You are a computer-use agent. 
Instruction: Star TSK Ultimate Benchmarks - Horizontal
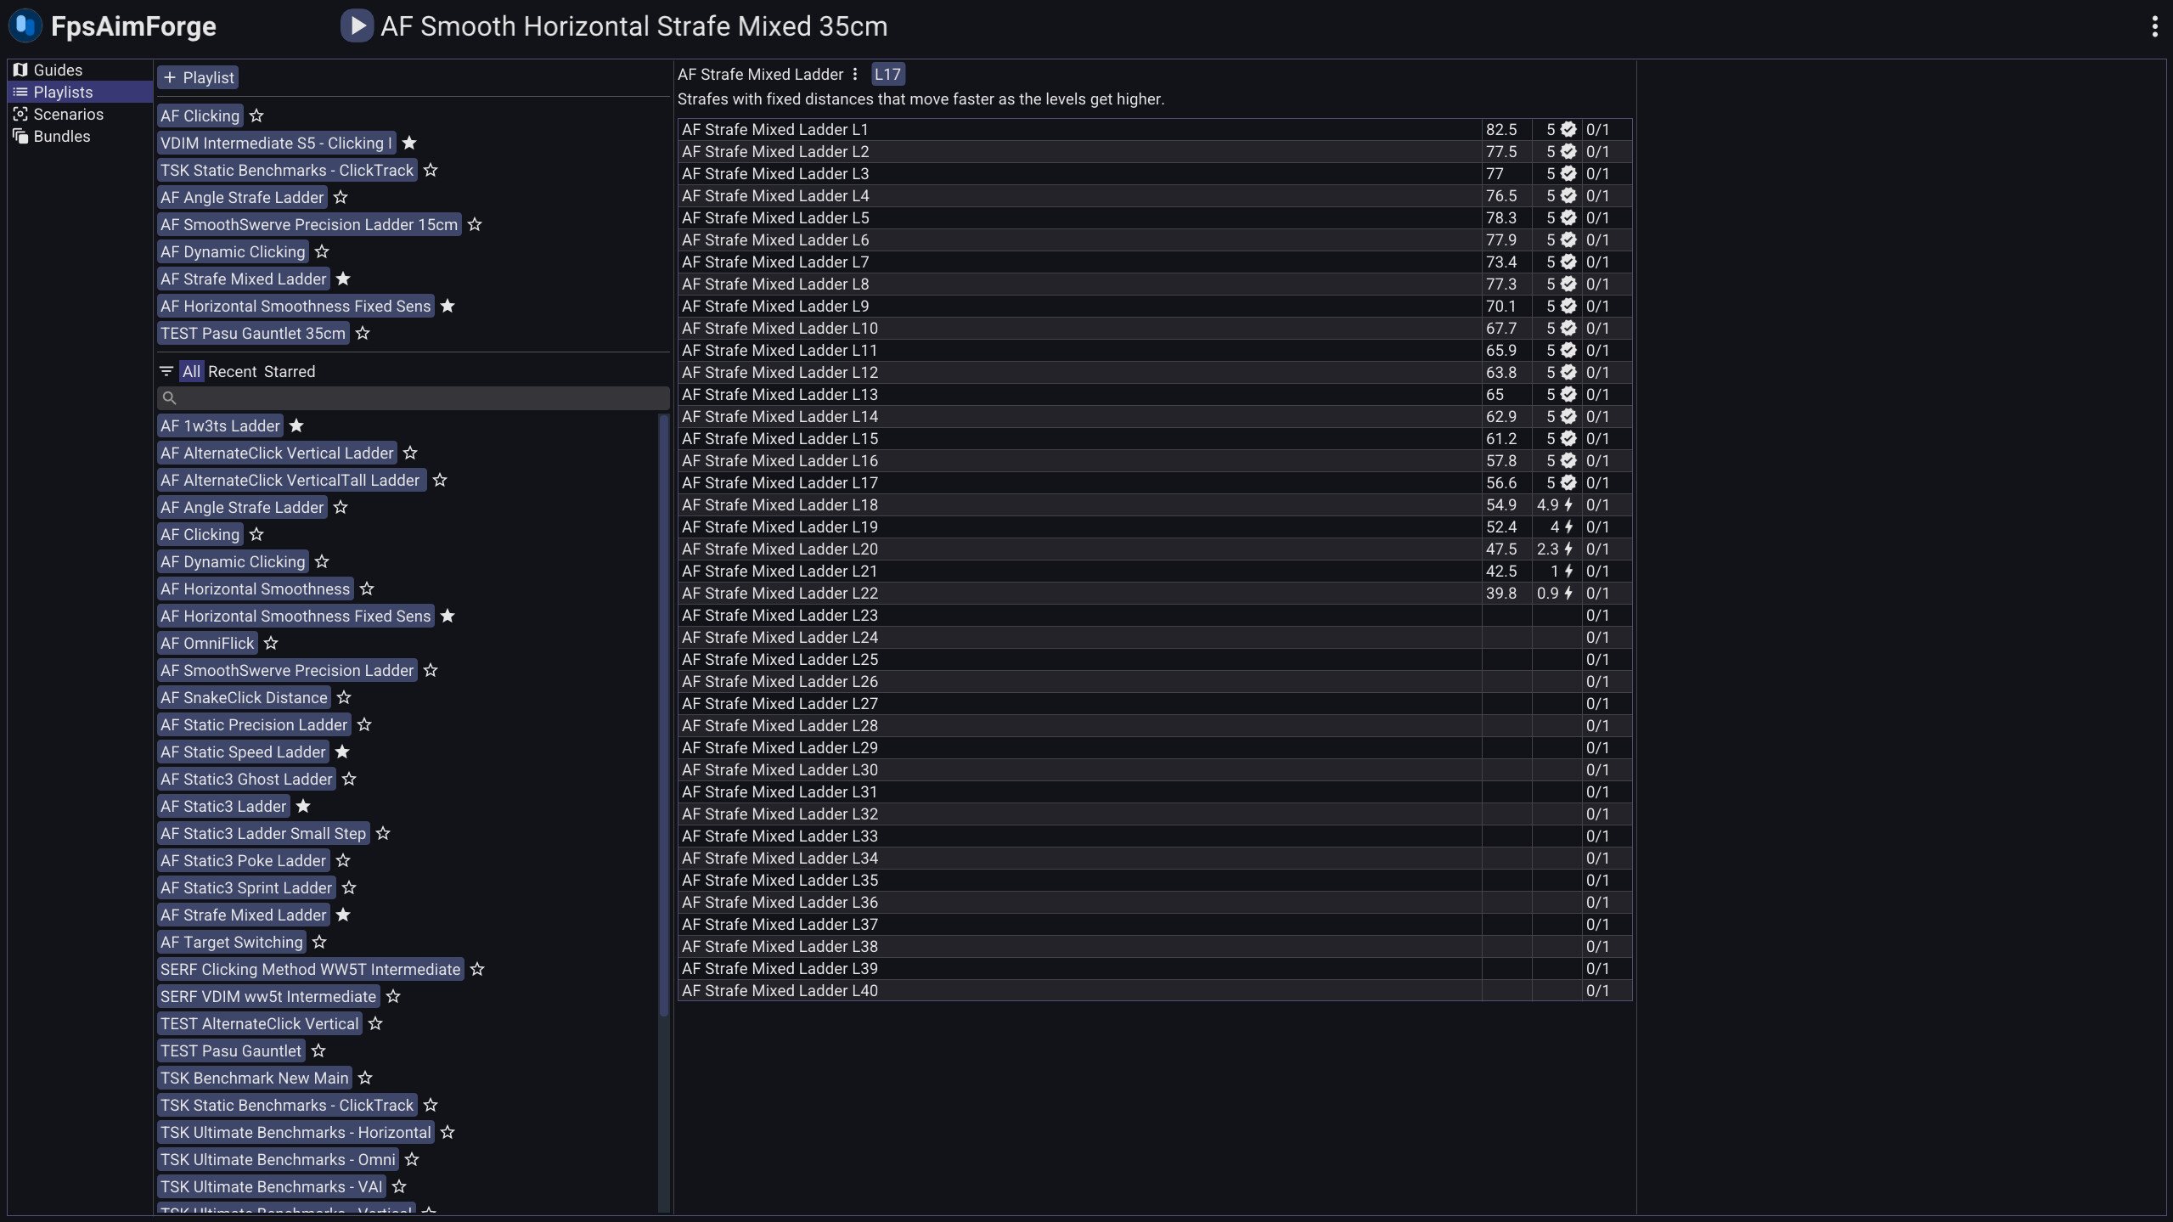[x=448, y=1132]
